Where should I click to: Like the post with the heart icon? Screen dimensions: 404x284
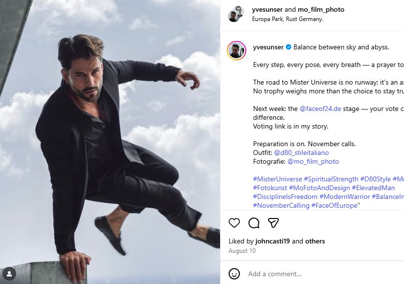pyautogui.click(x=234, y=223)
